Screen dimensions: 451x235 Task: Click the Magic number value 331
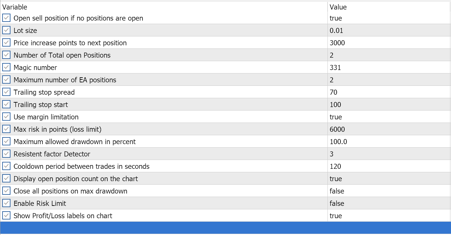coord(335,67)
